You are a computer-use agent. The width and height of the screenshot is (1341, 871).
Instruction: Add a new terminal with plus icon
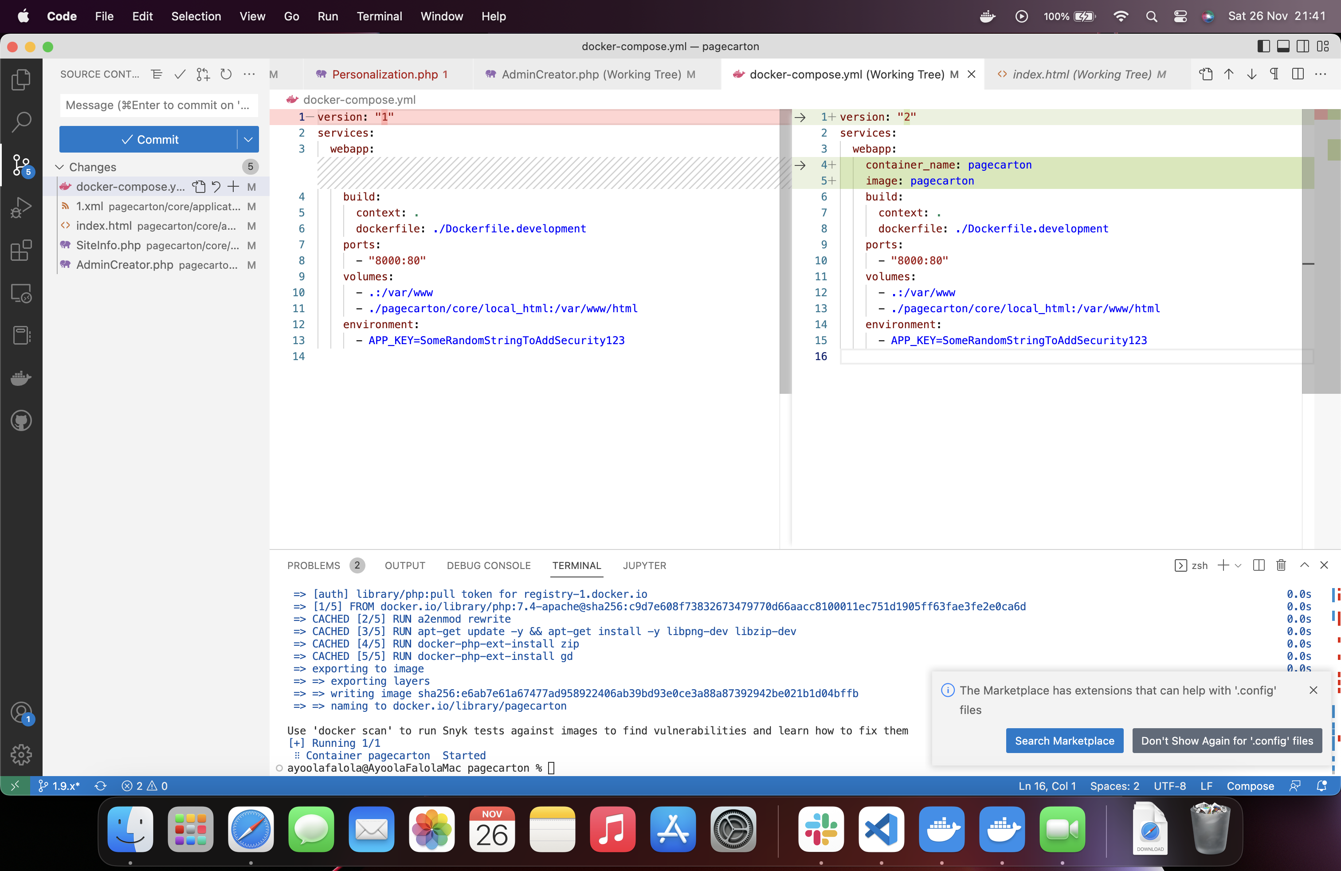coord(1223,565)
